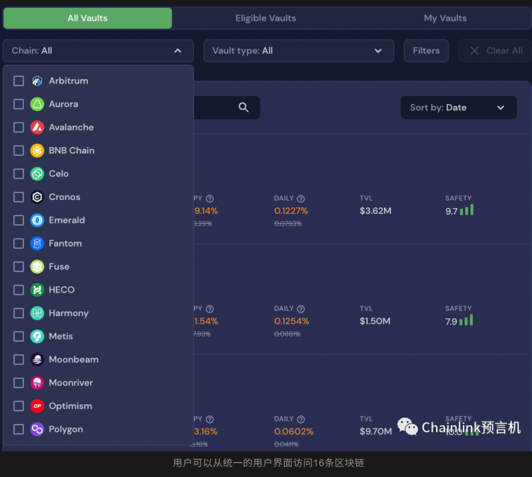The height and width of the screenshot is (477, 532).
Task: Enable the Celo chain checkbox
Action: click(19, 174)
